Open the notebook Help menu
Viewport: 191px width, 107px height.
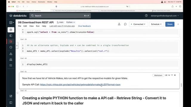coord(44,26)
